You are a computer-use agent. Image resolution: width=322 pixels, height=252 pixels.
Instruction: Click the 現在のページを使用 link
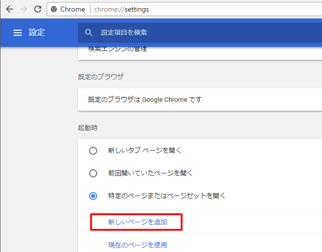click(137, 245)
